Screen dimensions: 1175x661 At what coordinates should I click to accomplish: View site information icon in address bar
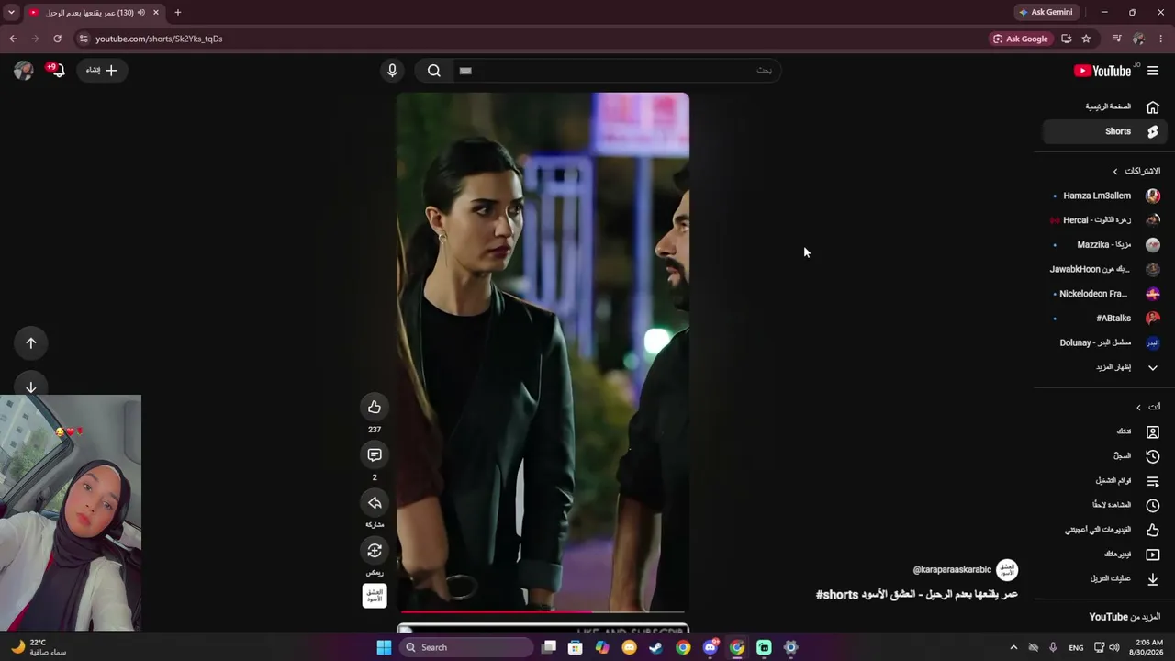[x=84, y=39]
